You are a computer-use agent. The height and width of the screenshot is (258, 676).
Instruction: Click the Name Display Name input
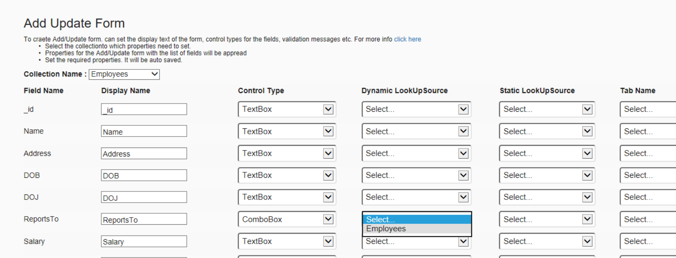[144, 131]
